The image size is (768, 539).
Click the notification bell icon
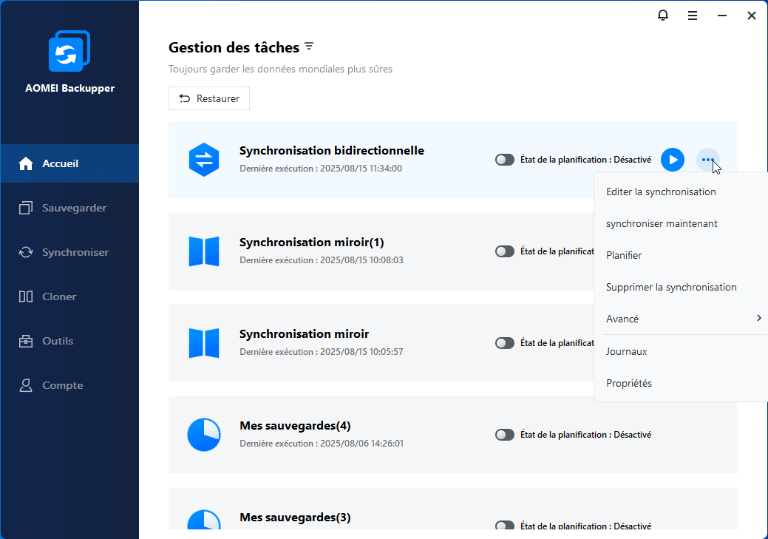coord(662,16)
